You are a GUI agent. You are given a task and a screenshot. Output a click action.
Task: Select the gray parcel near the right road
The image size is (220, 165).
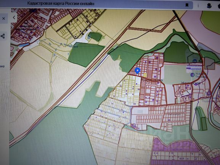[x=210, y=63]
